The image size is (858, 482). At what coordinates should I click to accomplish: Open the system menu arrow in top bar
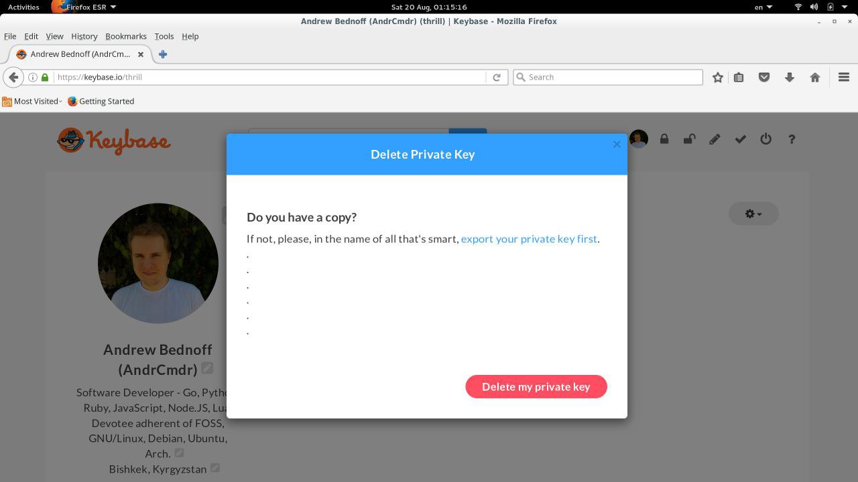tap(845, 7)
